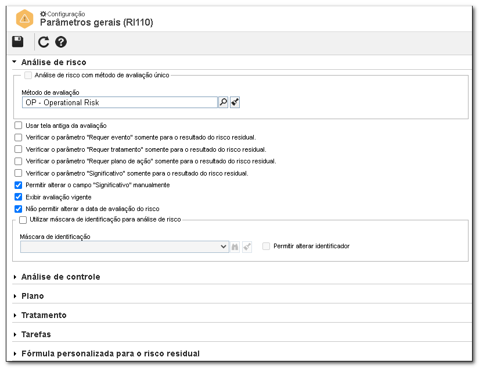Check 'Requer tratamento' residual risk parameter
479x368 pixels.
tap(19, 149)
